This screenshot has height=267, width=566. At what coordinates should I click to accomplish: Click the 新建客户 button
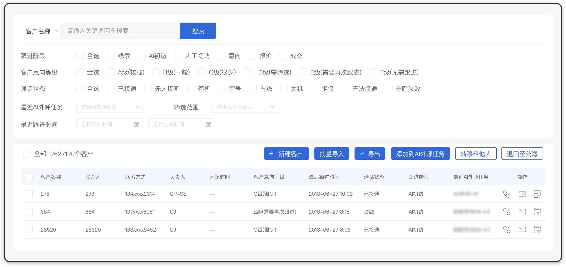(286, 154)
